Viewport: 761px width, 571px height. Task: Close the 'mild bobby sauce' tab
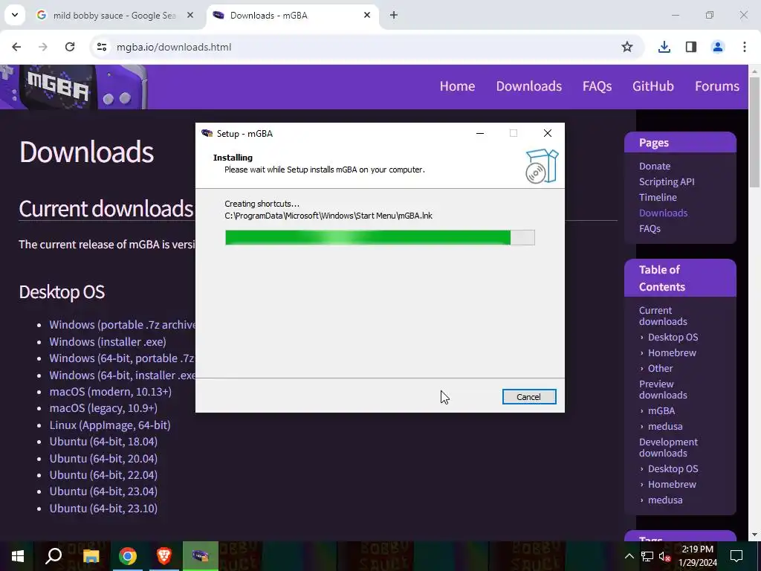pyautogui.click(x=190, y=15)
